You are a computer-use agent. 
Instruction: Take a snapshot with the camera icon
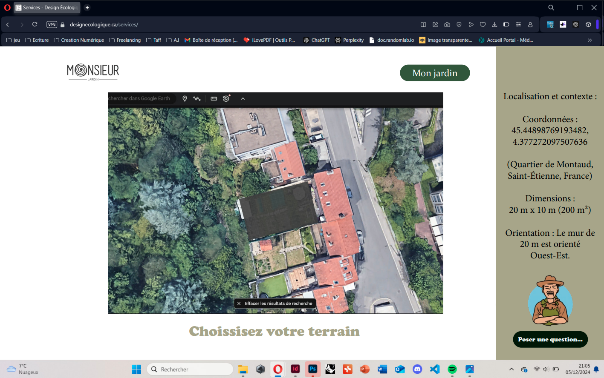pyautogui.click(x=447, y=25)
